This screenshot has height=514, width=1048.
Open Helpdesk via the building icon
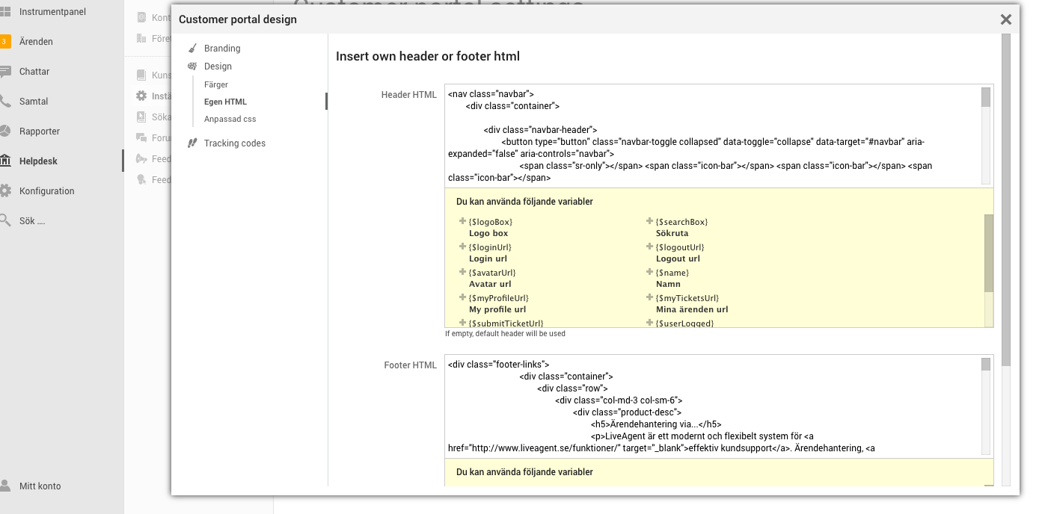point(4,161)
